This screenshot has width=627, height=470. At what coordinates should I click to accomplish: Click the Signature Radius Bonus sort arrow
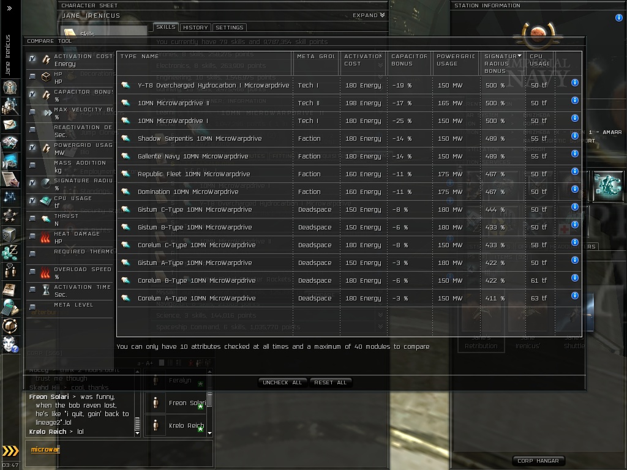519,56
